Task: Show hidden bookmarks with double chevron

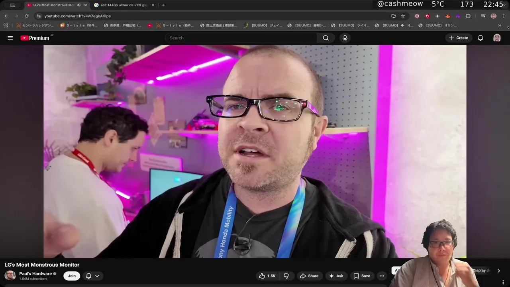Action: (x=500, y=25)
